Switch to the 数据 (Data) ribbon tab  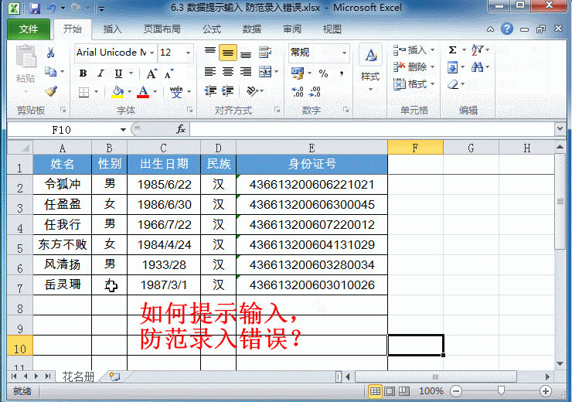pos(251,29)
